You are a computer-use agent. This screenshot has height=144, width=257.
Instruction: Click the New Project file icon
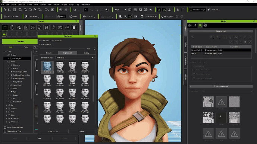click(x=5, y=10)
